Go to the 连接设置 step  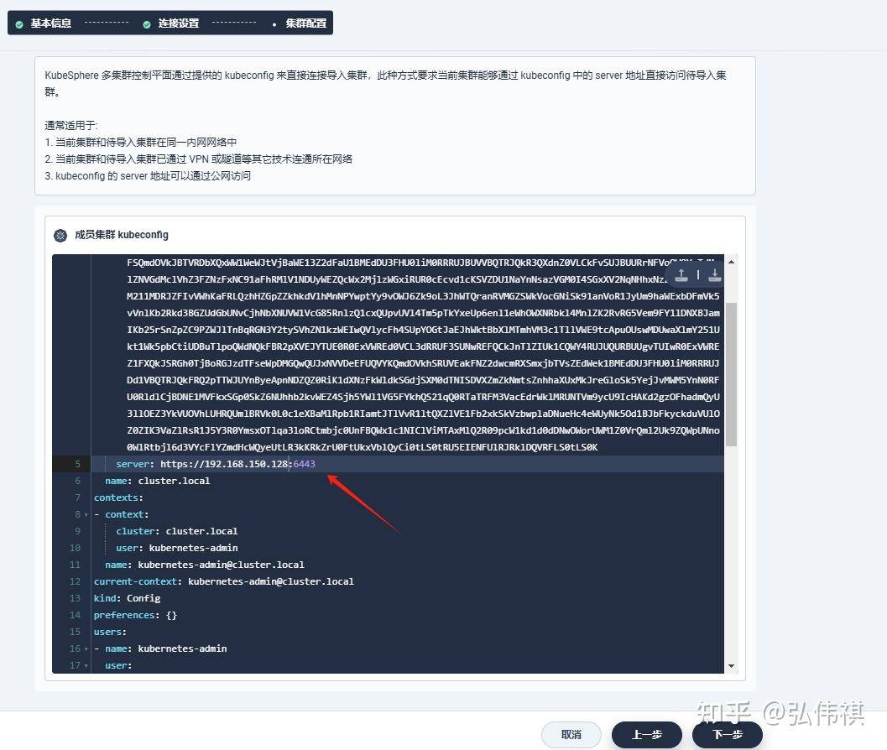179,23
